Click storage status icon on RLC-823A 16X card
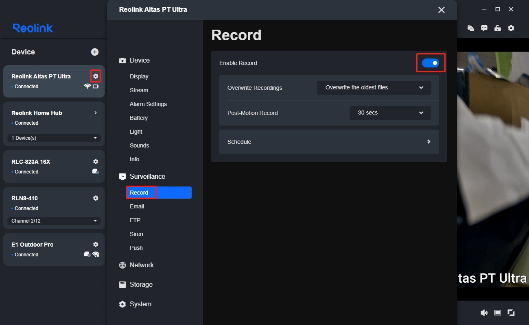529x325 pixels. pos(96,171)
